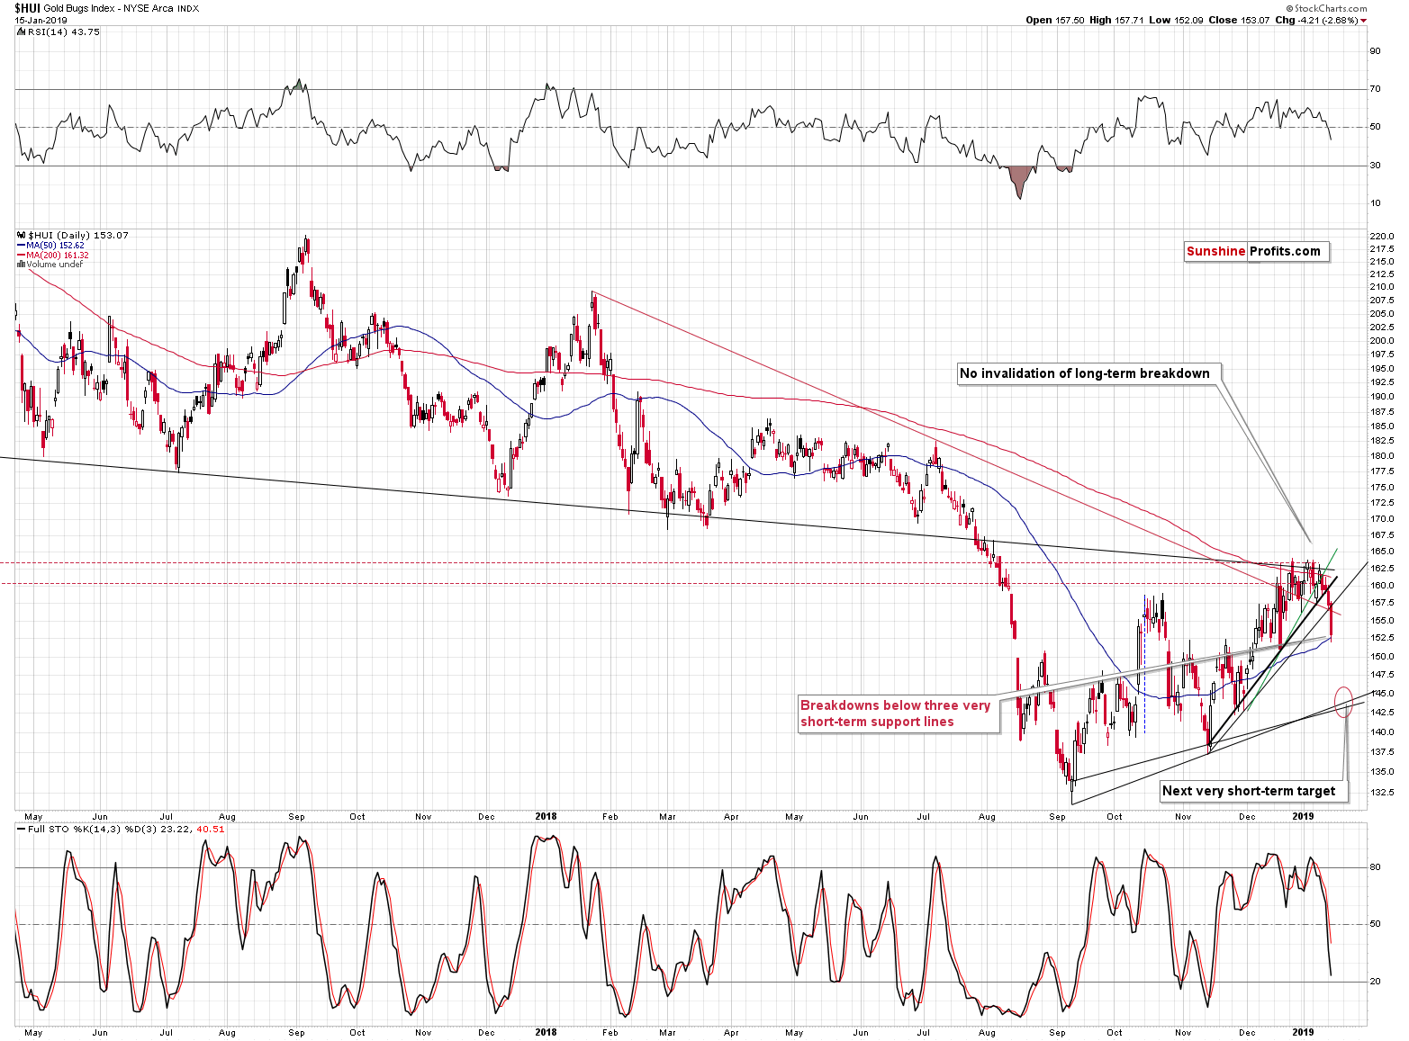Select the 'Gold Bugs Index - NYSE Arca INDX' subtitle

122,8
